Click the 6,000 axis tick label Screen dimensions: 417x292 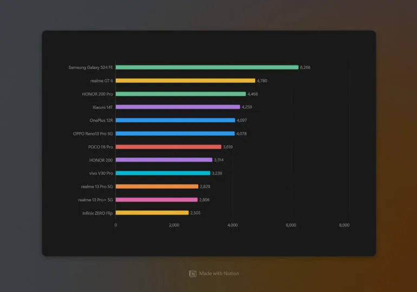pos(291,225)
